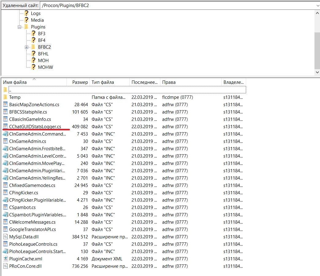Click the CMixedGamemodes.cs file icon
This screenshot has width=320, height=276.
click(6, 185)
